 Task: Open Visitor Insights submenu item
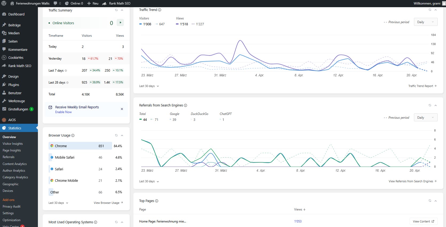[x=13, y=144]
